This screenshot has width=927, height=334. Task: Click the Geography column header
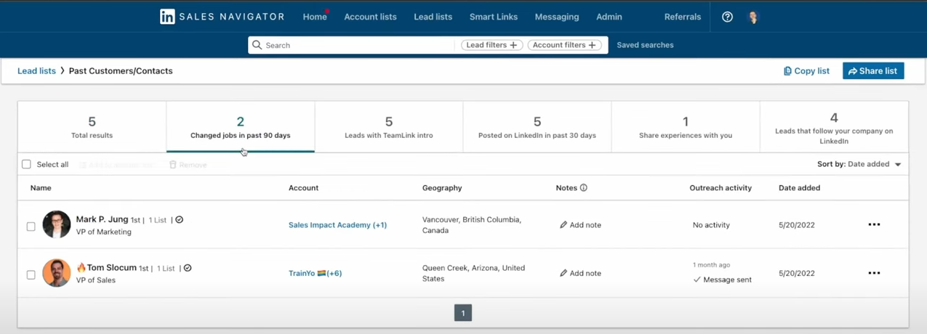(442, 188)
